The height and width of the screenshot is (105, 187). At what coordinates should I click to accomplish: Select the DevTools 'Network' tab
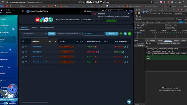coord(145,10)
